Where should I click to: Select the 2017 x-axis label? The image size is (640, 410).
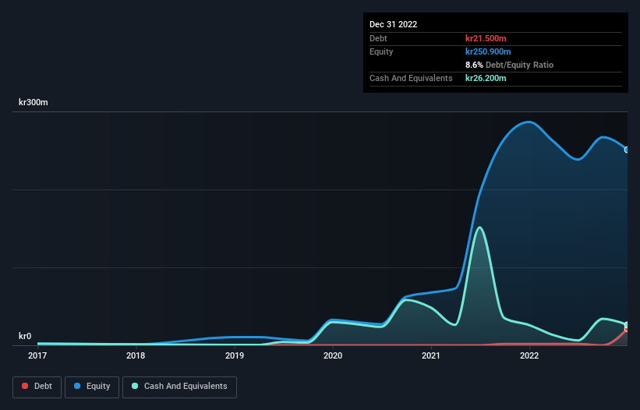pos(37,355)
